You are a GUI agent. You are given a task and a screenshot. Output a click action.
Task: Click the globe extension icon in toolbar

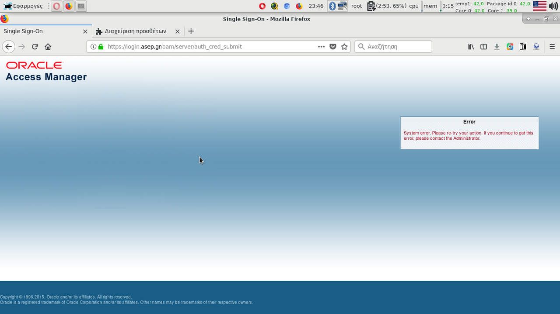536,47
